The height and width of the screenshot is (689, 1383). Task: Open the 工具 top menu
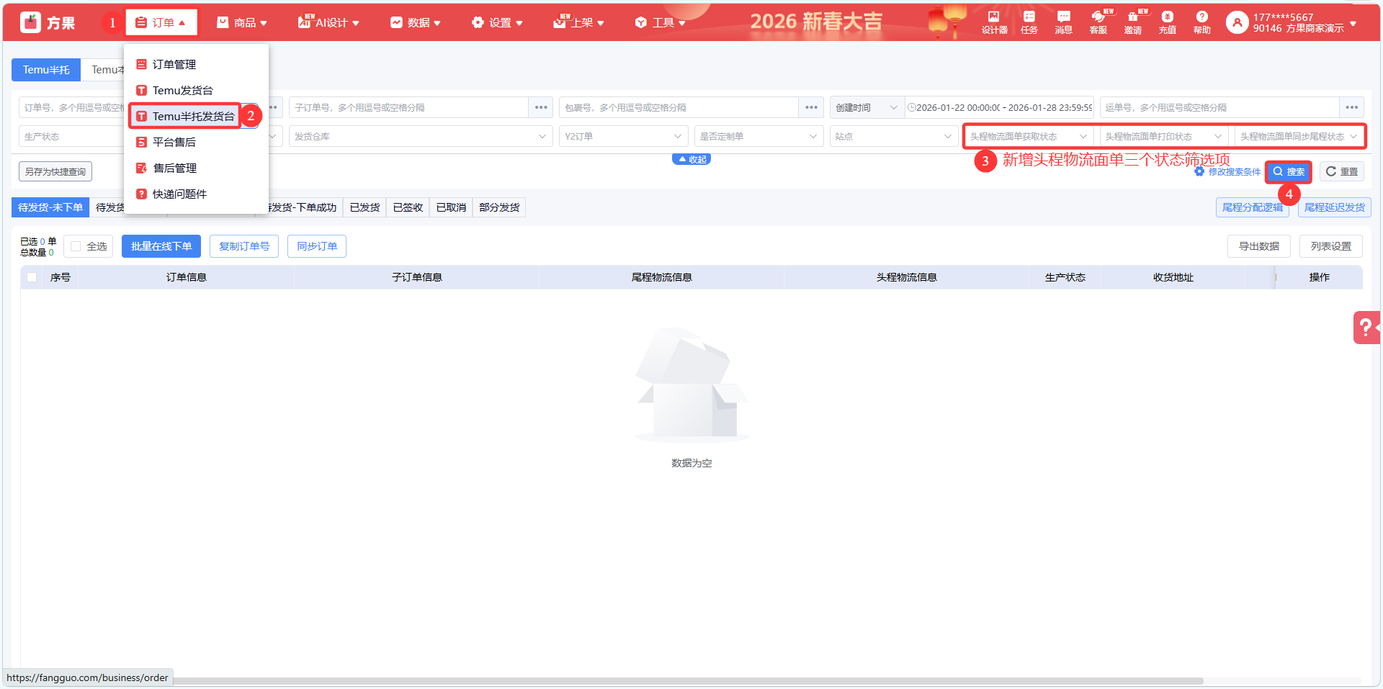660,22
